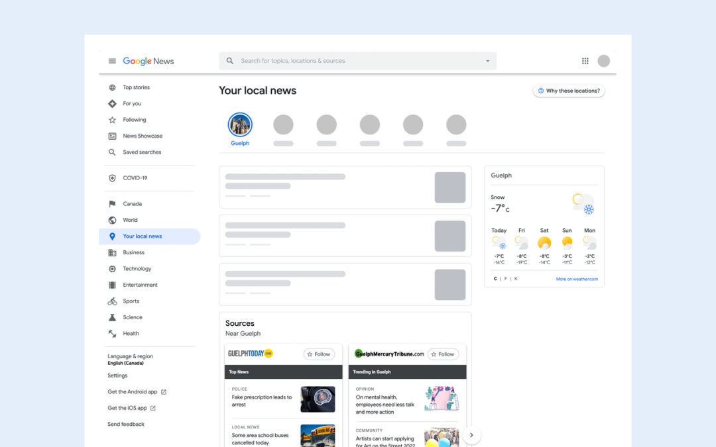This screenshot has width=716, height=447.
Task: Click Get the Android app
Action: [133, 392]
